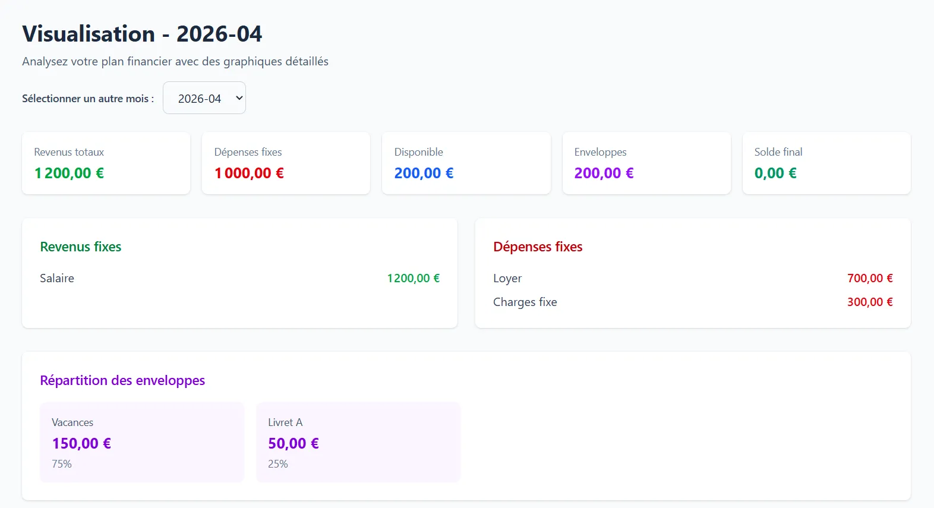Click the Revenus totaux summary card

tap(106, 163)
